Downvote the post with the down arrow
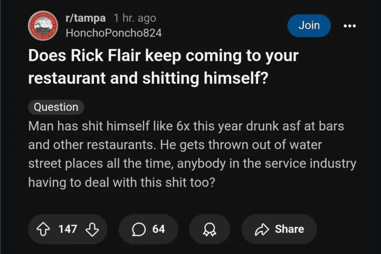Viewport: 381px width, 254px height. click(92, 229)
